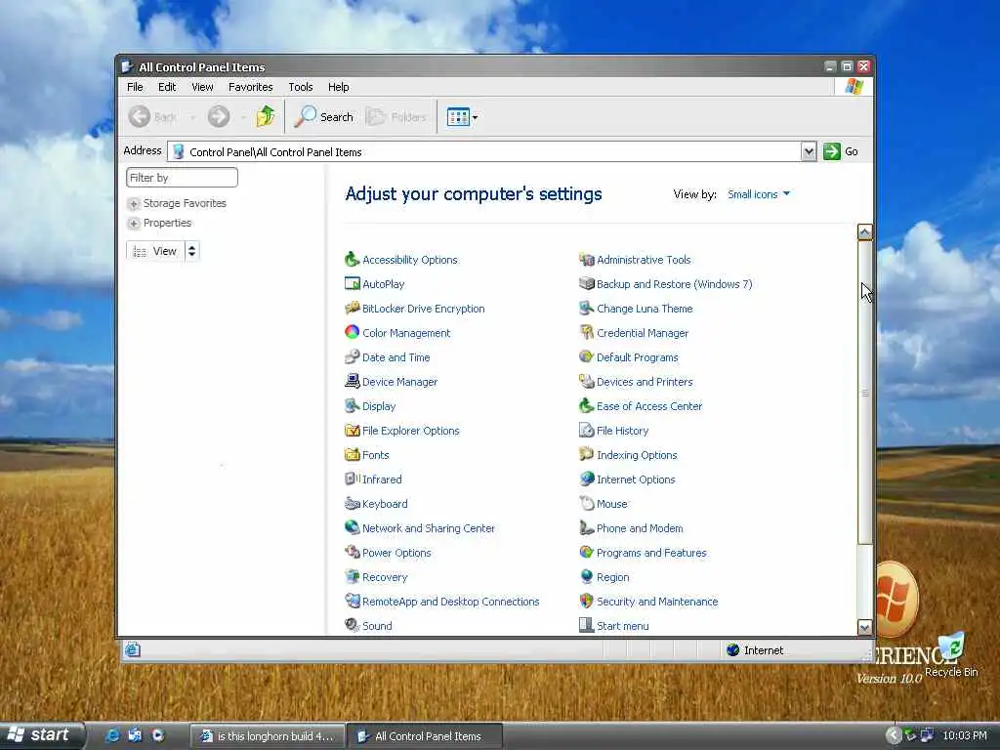Click the taskbar clock showing 10:03 PM
The width and height of the screenshot is (1000, 750).
pyautogui.click(x=964, y=735)
